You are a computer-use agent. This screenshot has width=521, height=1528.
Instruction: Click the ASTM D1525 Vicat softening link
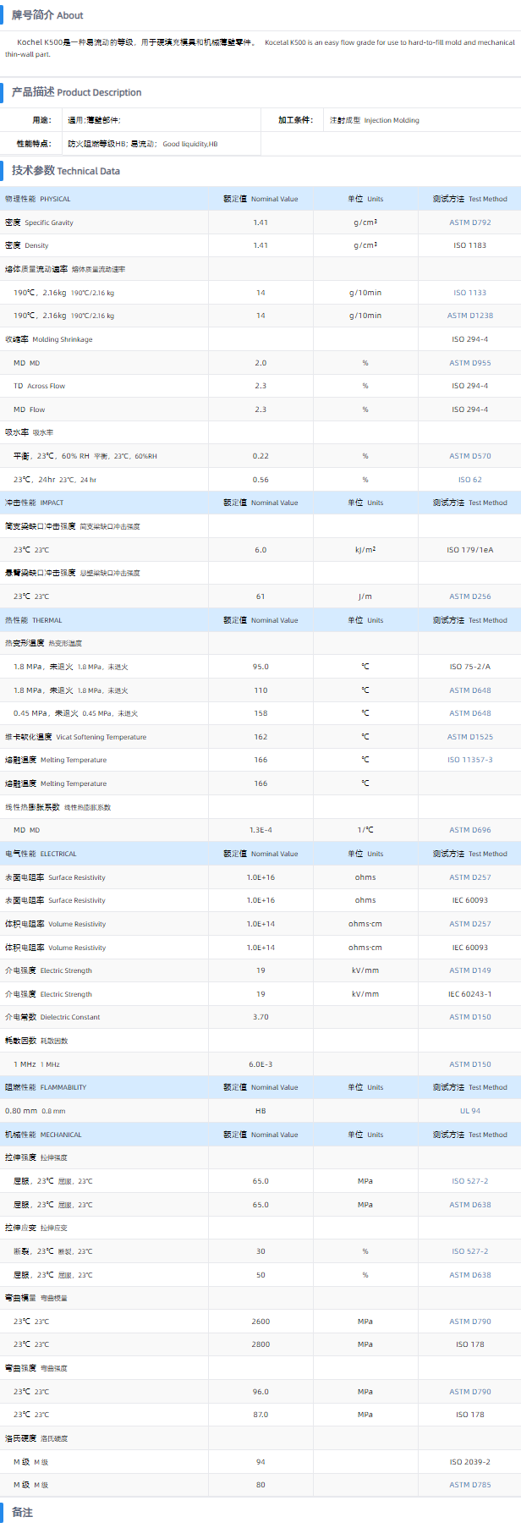pyautogui.click(x=469, y=737)
